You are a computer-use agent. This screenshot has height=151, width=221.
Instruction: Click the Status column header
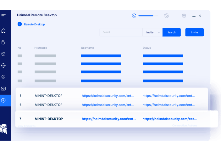tap(147, 48)
